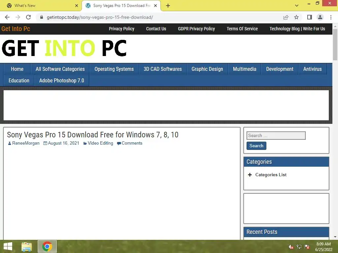Click the Categories List label
The image size is (338, 253).
271,175
